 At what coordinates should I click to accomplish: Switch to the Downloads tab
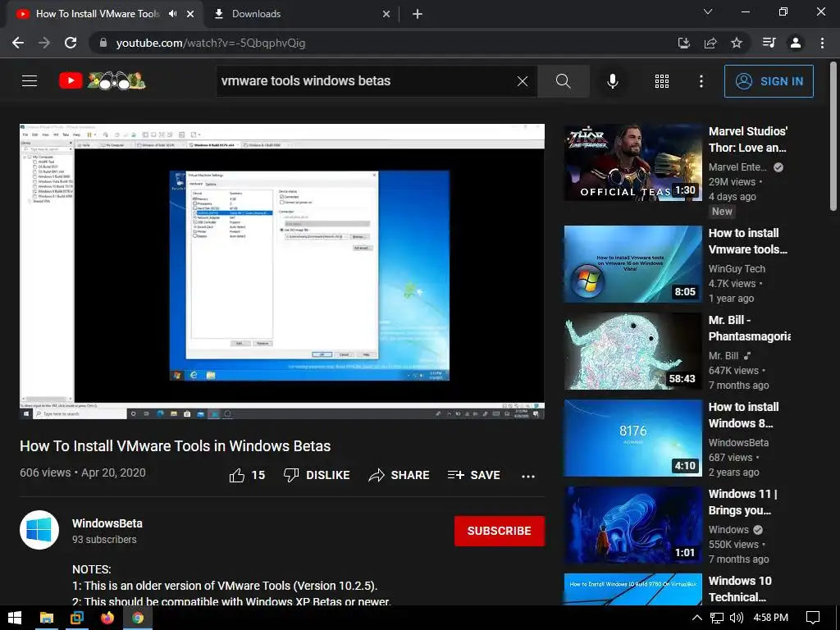click(302, 14)
